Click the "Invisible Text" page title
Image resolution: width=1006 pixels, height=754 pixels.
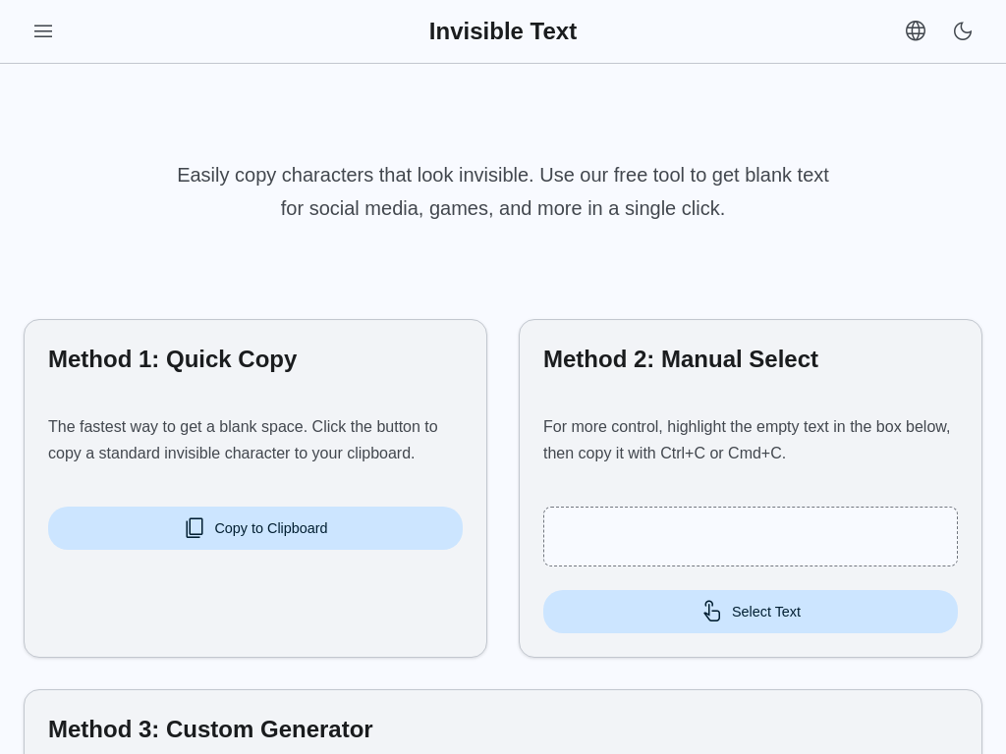pyautogui.click(x=503, y=30)
